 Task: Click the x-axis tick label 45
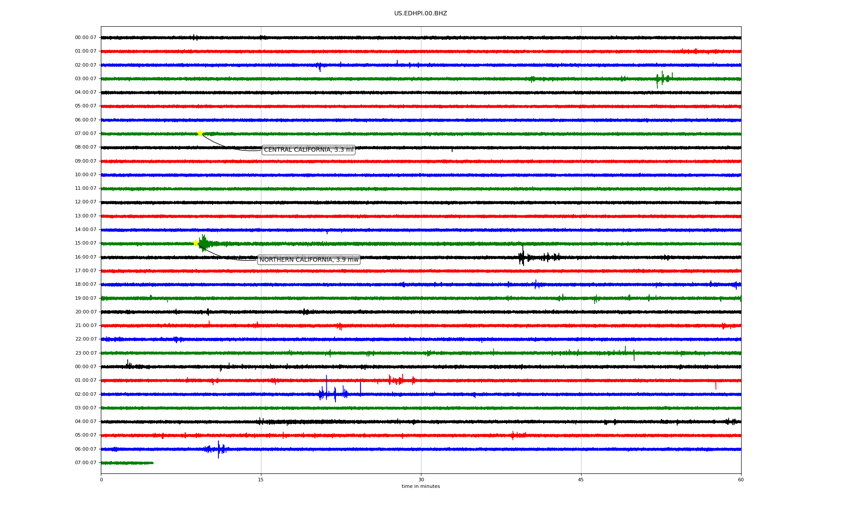click(x=581, y=480)
